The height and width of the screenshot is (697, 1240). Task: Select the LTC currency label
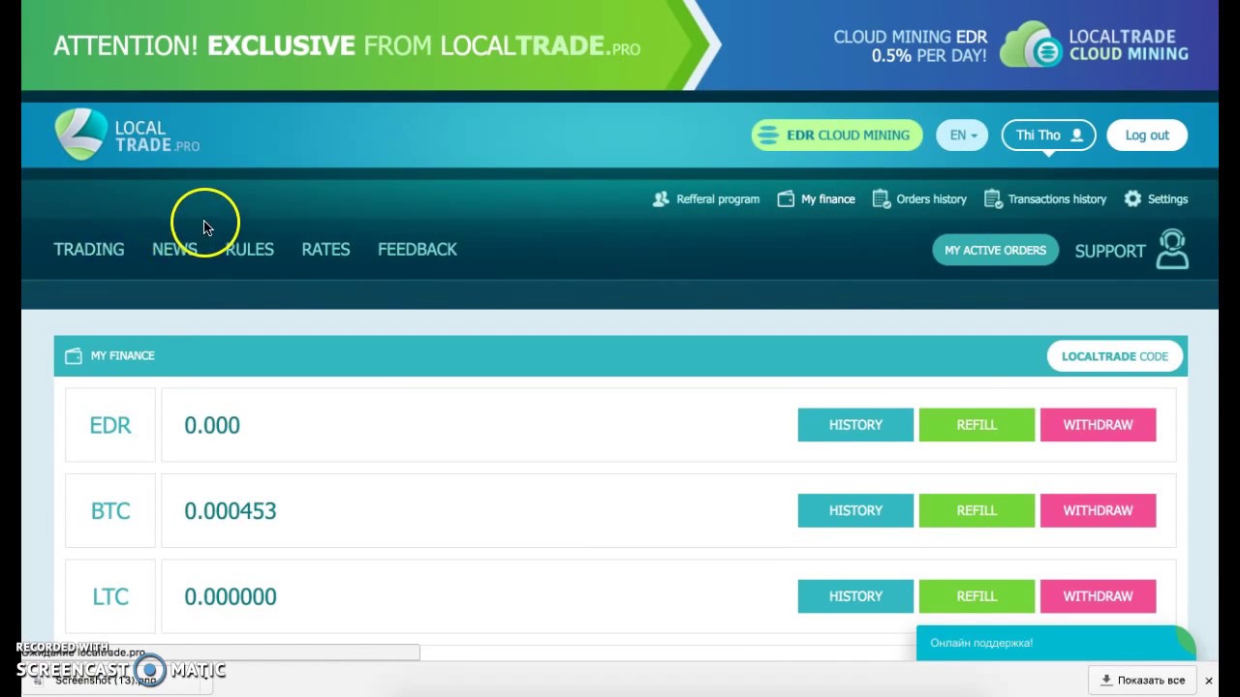tap(110, 596)
